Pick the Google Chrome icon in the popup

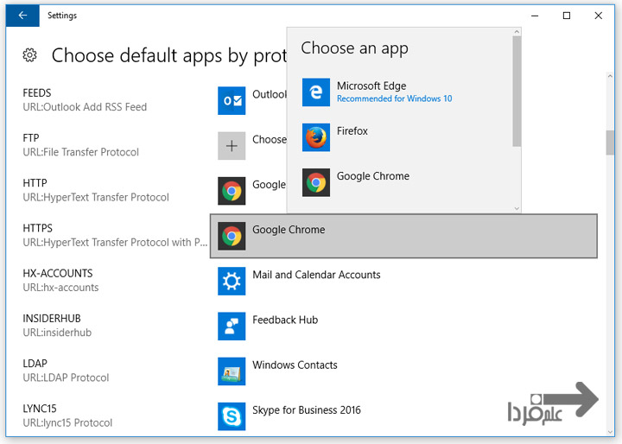317,182
